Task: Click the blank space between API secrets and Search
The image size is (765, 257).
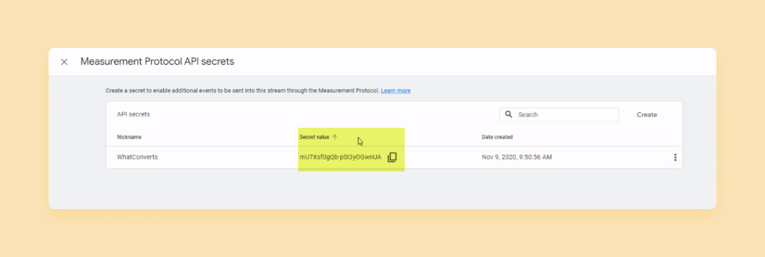Action: [325, 114]
